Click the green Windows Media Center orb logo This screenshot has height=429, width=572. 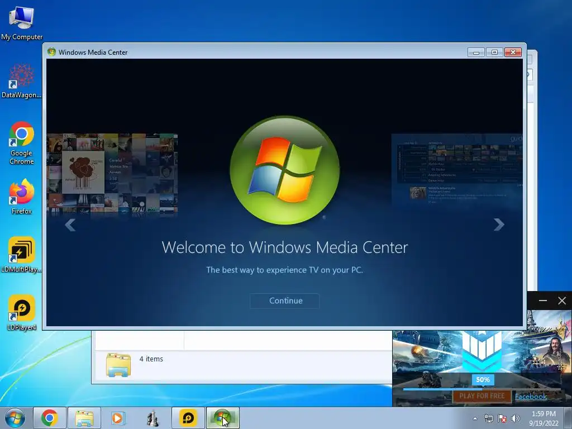point(285,170)
